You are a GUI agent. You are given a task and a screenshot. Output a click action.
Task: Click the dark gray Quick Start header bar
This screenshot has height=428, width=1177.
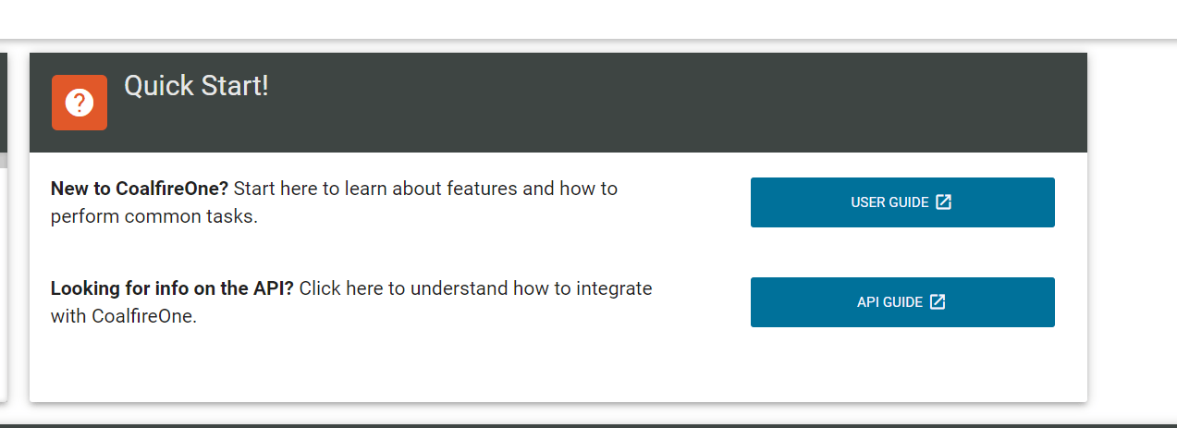point(558,103)
